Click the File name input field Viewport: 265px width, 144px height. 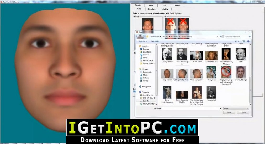click(192, 108)
